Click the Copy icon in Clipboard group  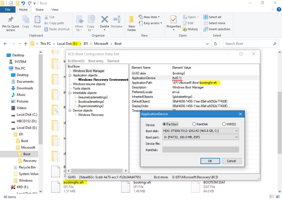coord(26,21)
